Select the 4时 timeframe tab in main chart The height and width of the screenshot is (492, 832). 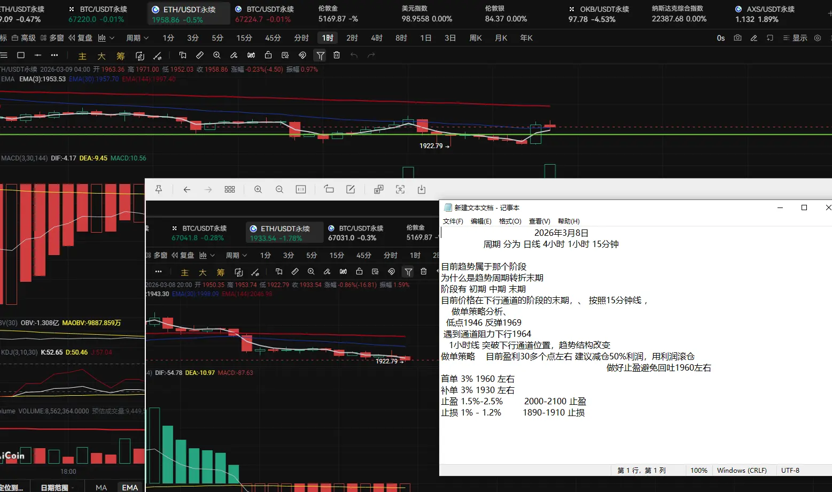[x=377, y=38]
